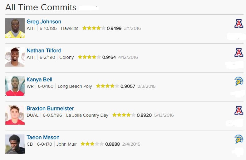Viewport: 246px width, 160px height.
Task: Click the La Jolla Country Day school name
Action: click(x=87, y=115)
